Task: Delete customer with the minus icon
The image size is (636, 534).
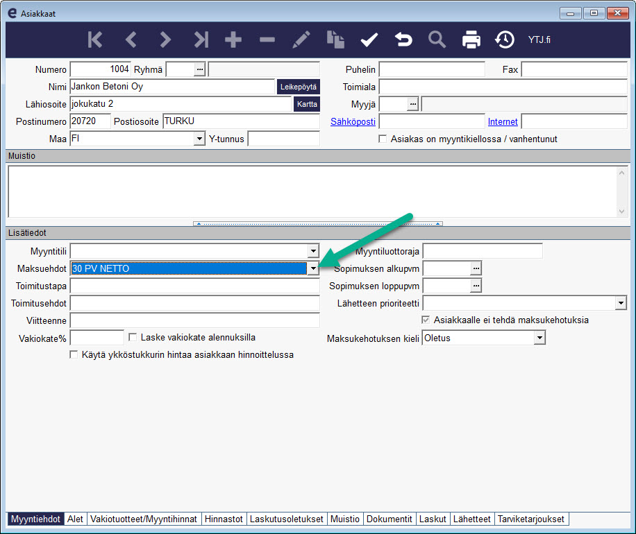Action: 267,40
